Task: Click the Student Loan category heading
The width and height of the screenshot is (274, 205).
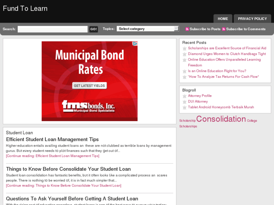Action: tap(19, 133)
